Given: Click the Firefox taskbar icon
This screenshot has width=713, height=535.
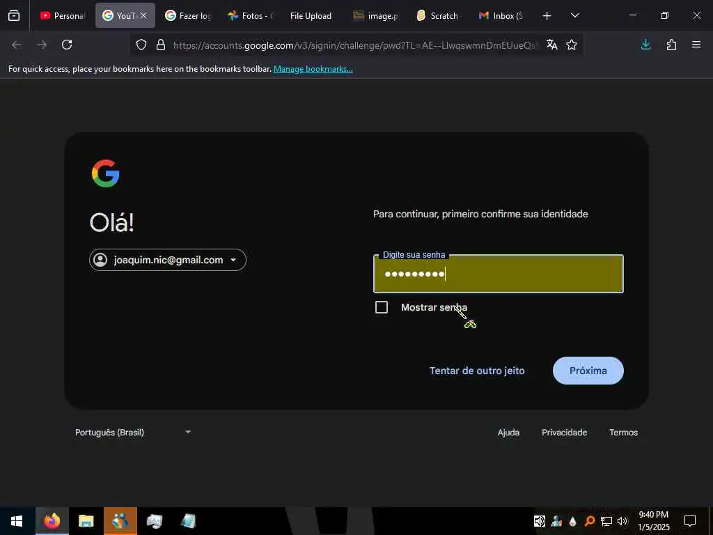Looking at the screenshot, I should pyautogui.click(x=52, y=521).
